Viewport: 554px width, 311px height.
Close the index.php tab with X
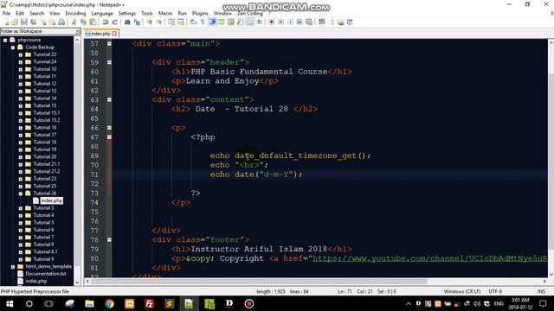click(x=114, y=34)
